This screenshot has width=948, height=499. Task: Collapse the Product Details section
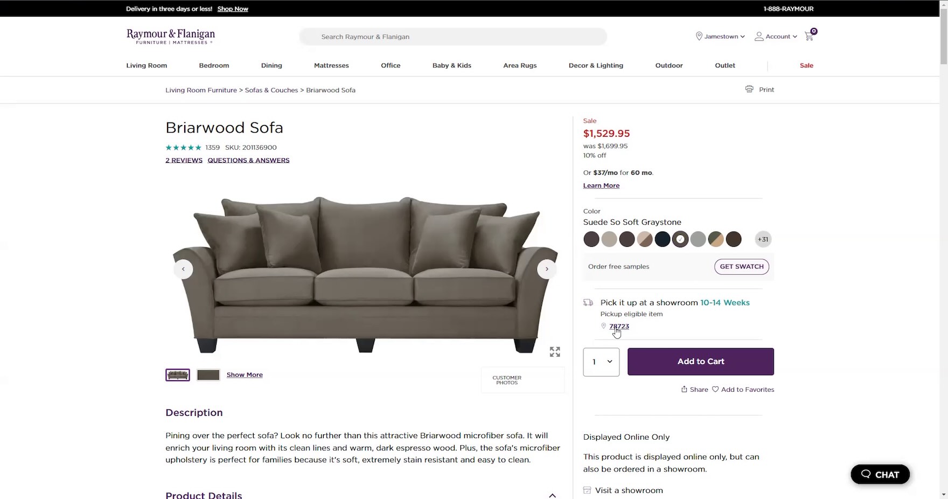pos(552,495)
